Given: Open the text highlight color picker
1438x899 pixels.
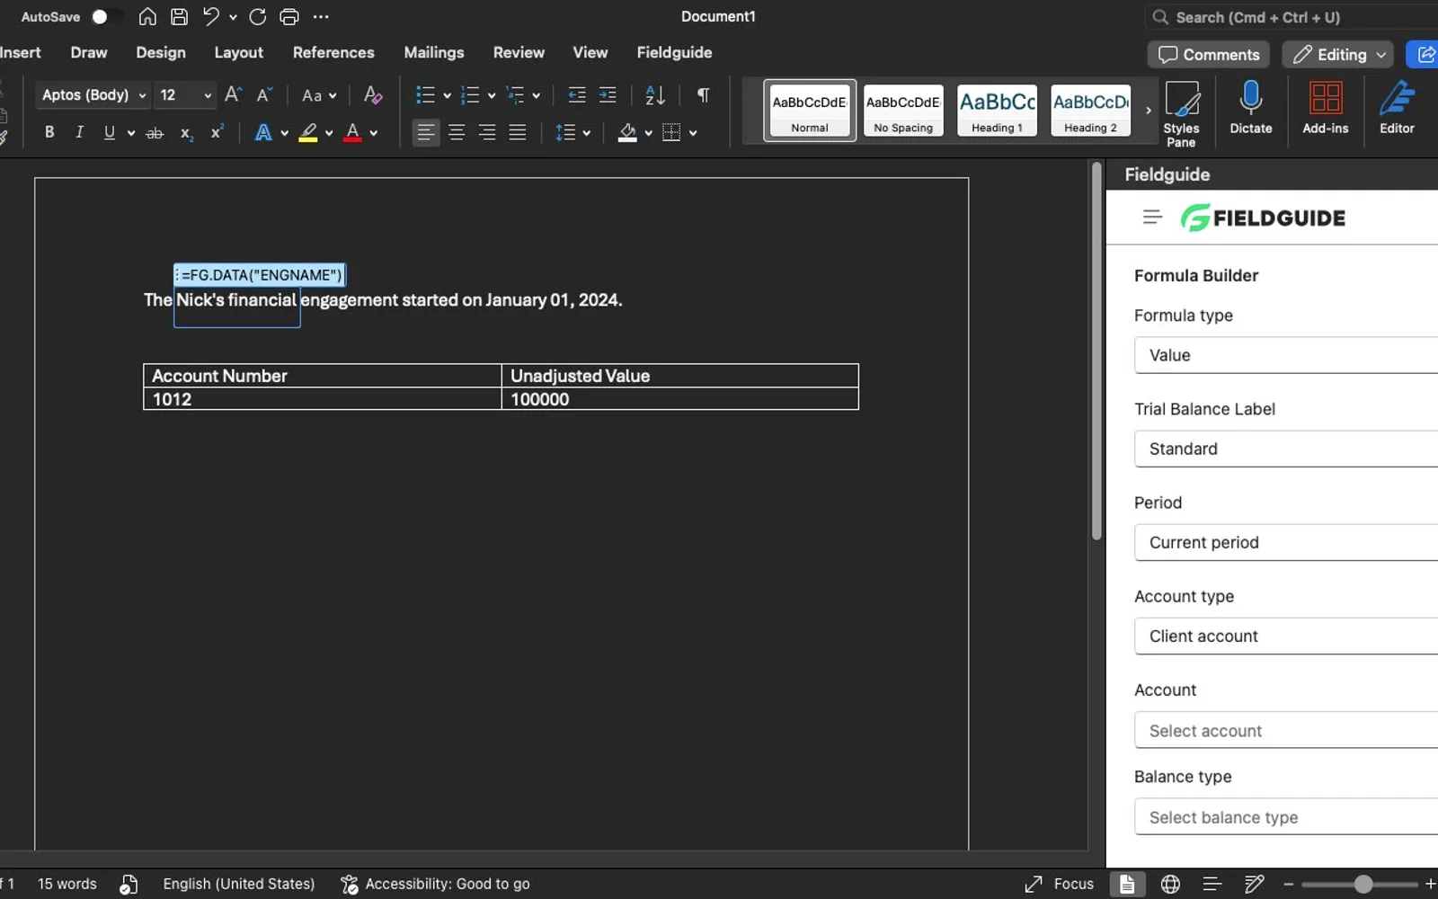Looking at the screenshot, I should 329,133.
